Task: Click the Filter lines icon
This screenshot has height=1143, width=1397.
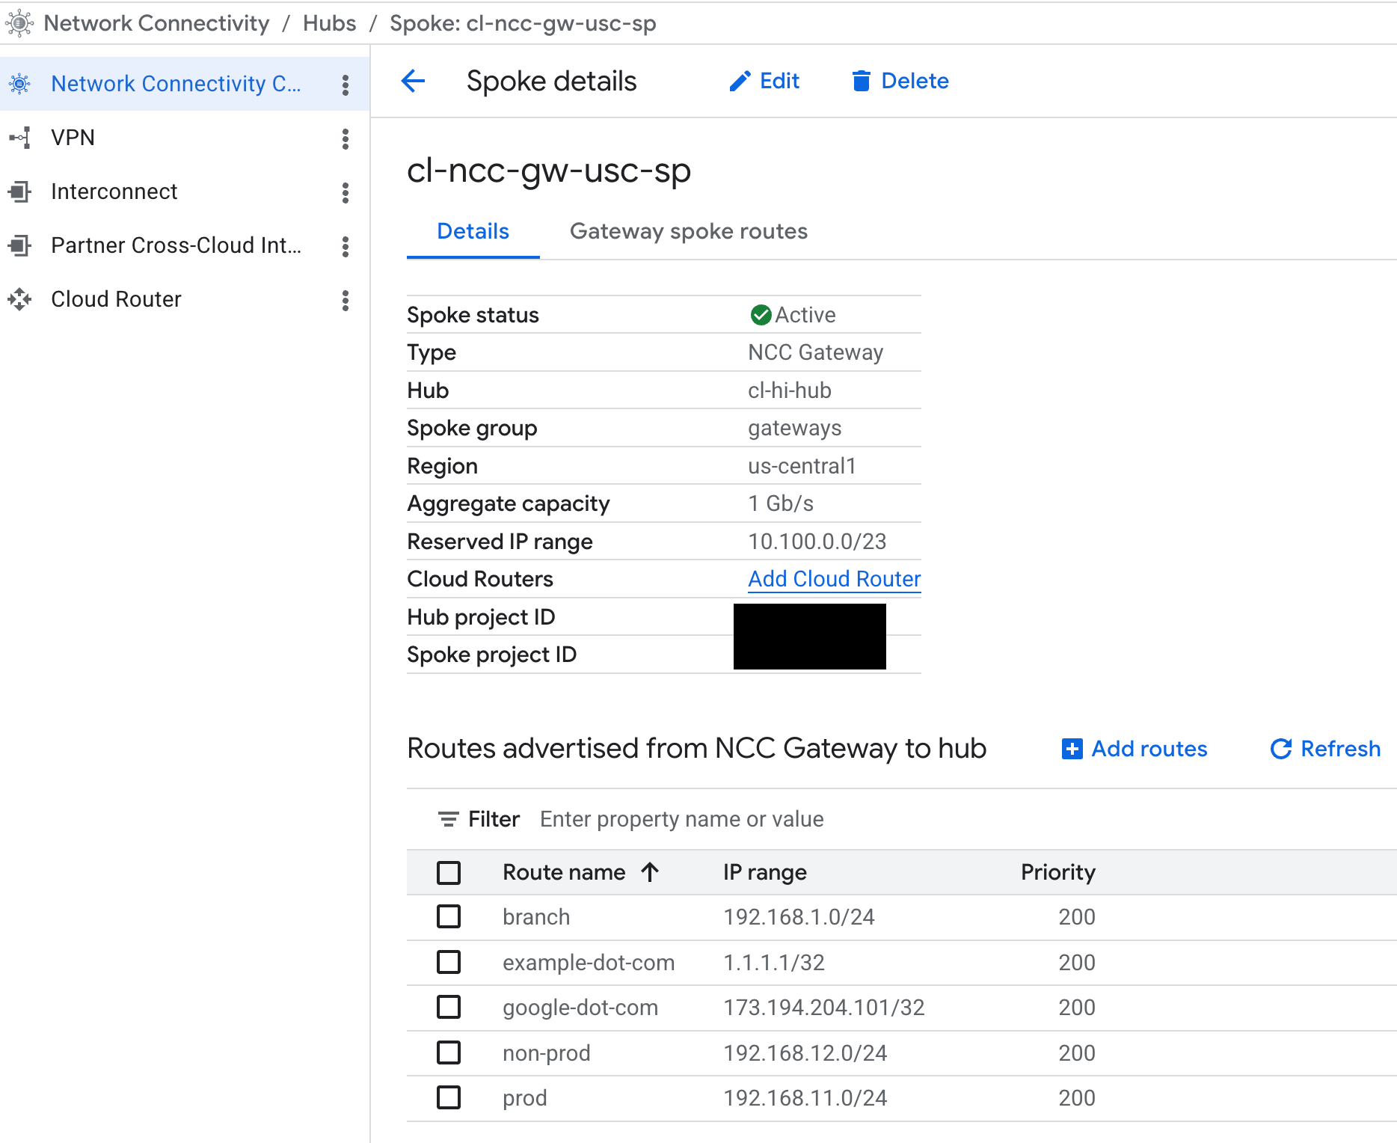Action: [448, 820]
